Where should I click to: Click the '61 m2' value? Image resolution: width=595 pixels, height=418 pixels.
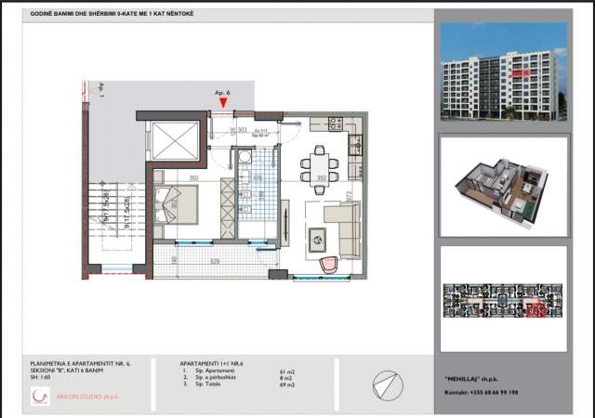[287, 372]
